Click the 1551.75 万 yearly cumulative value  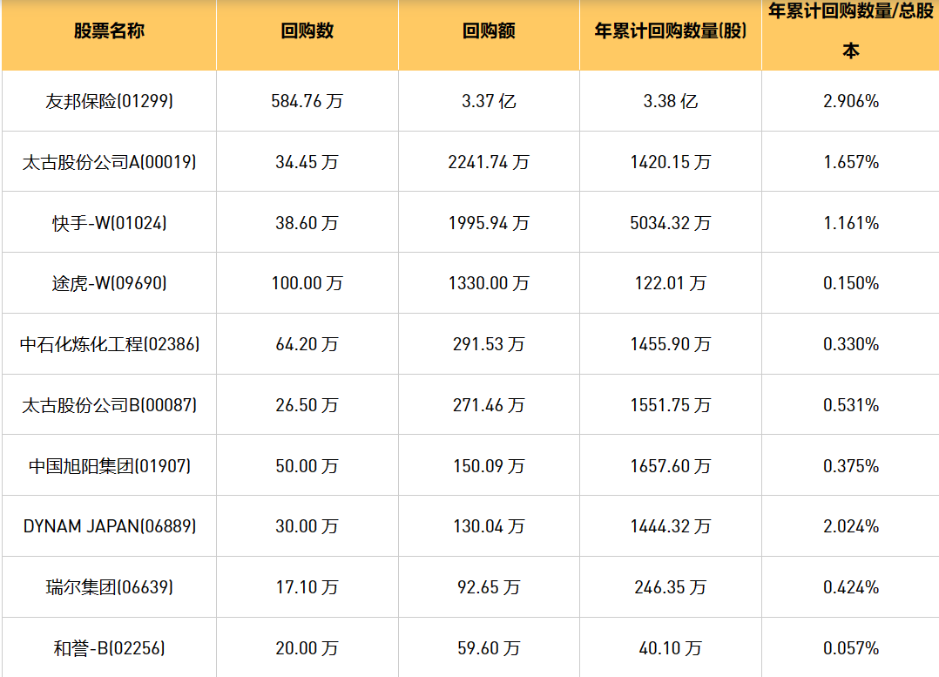tap(670, 406)
